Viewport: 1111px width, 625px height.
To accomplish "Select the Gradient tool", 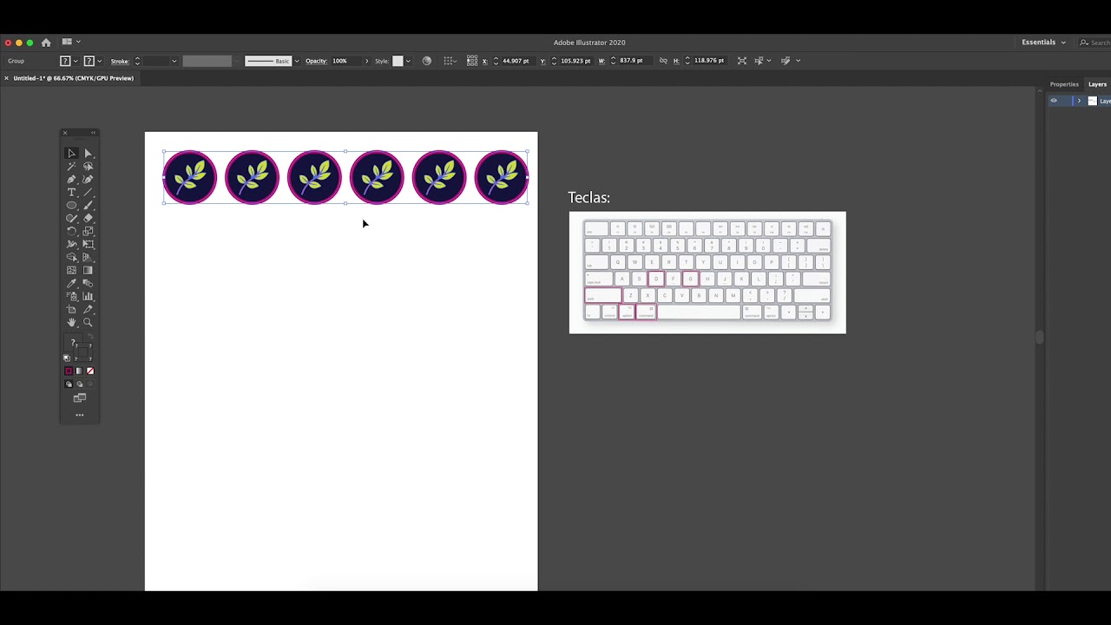I will coord(88,270).
